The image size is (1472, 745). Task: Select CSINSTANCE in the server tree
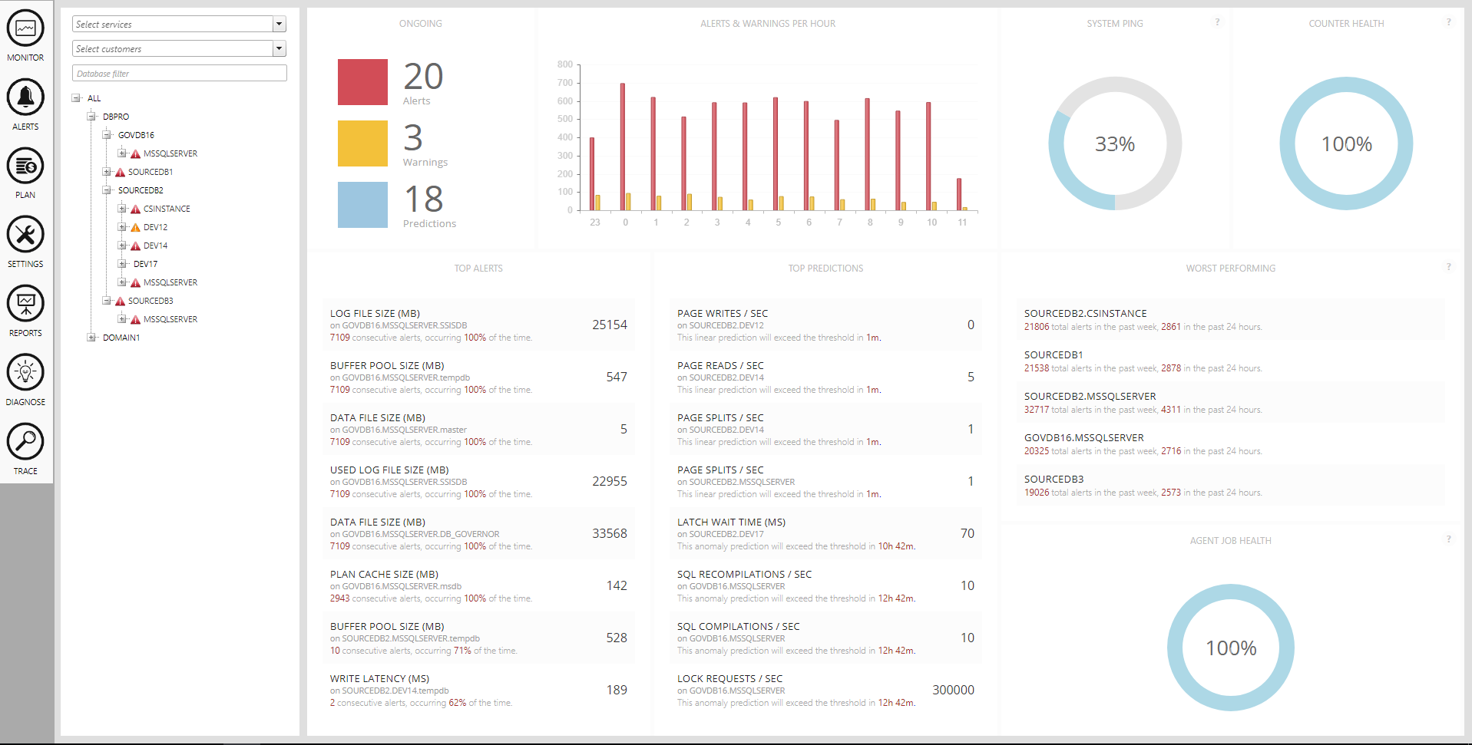167,209
